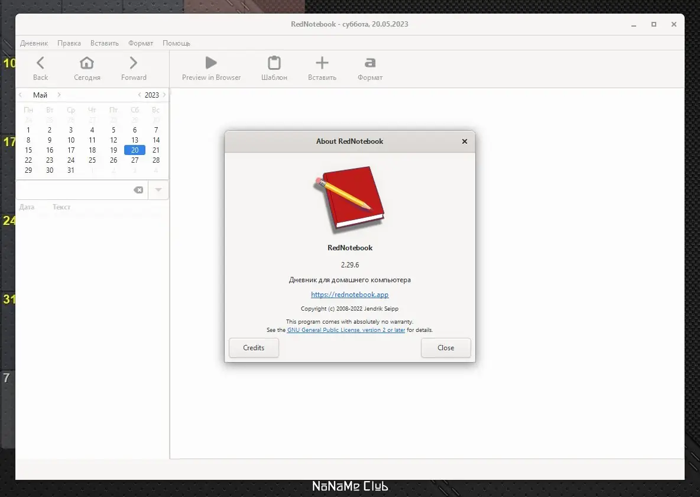Click Preview in Browser play icon
The height and width of the screenshot is (497, 700).
tap(211, 63)
